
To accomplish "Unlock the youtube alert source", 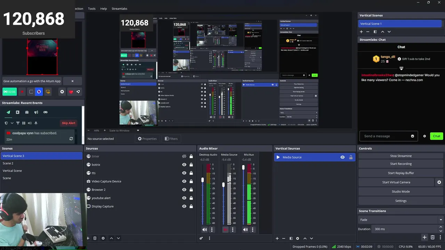I will [x=191, y=198].
